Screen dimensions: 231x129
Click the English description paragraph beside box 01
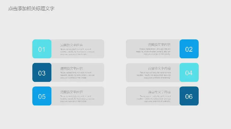coord(77,51)
